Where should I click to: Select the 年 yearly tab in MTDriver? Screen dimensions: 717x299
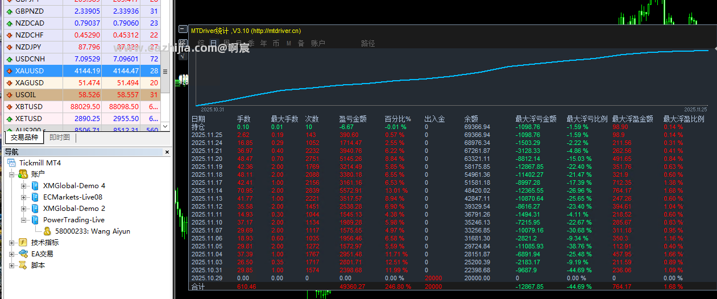[263, 43]
